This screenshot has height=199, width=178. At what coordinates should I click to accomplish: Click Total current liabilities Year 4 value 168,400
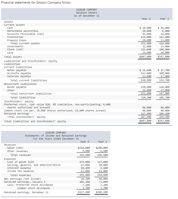pyautogui.click(x=146, y=80)
